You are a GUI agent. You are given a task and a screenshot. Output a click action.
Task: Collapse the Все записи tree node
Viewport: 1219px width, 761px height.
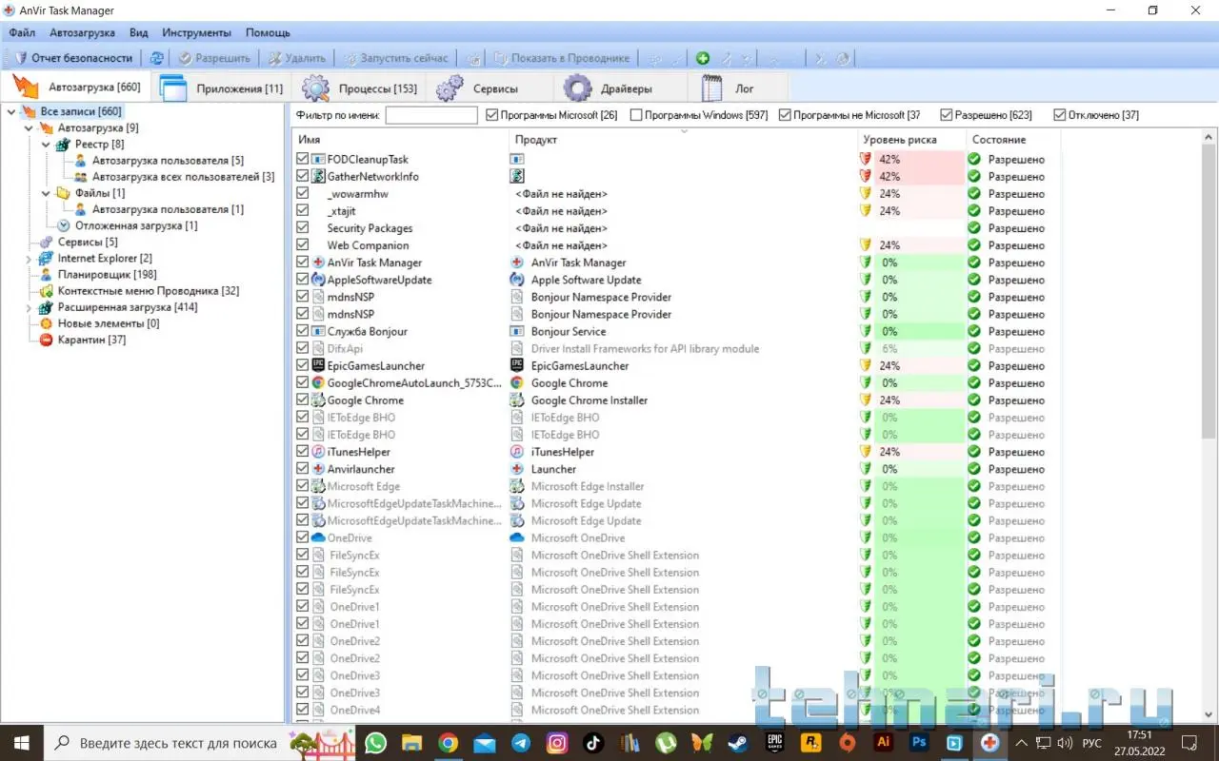tap(11, 111)
